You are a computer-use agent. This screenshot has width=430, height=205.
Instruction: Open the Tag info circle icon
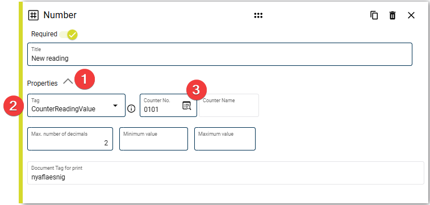click(131, 109)
